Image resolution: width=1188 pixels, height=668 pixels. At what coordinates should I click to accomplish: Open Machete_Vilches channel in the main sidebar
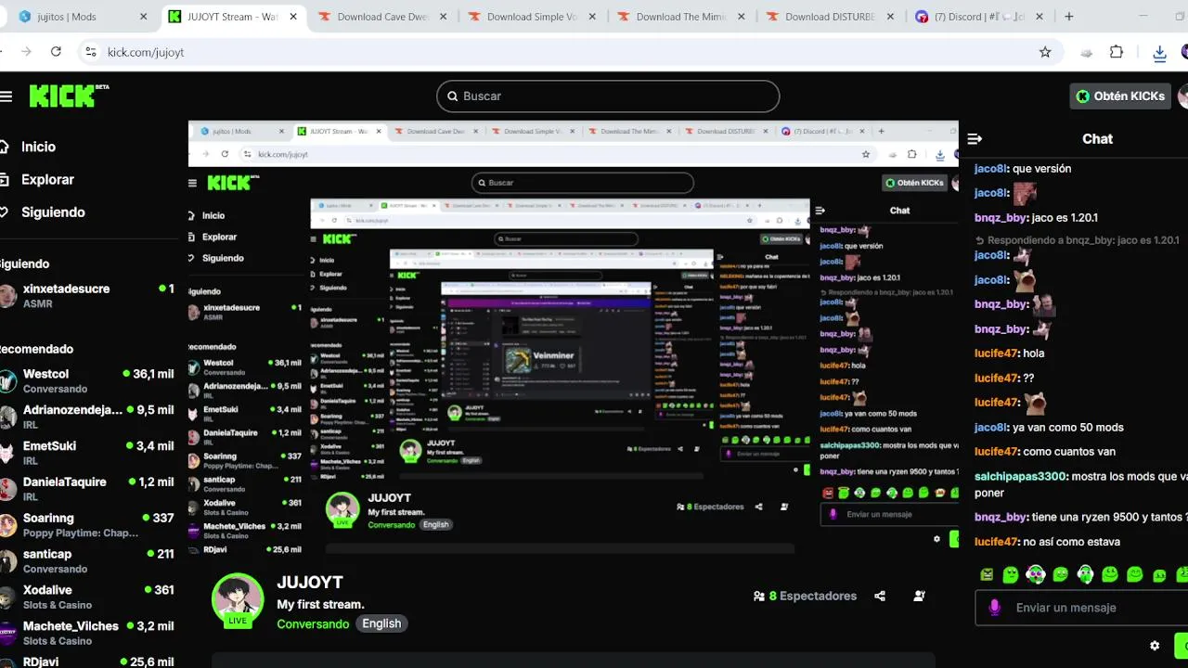pyautogui.click(x=89, y=634)
